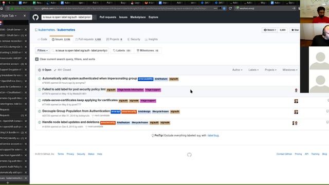329x185 pixels.
Task: Open the kubernetes organization link
Action: 47,30
